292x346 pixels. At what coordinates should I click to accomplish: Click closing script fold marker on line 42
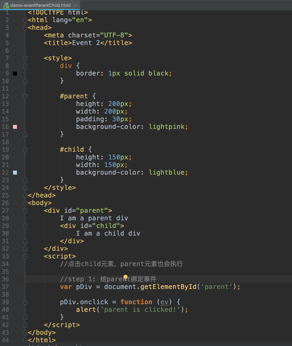(x=25, y=325)
